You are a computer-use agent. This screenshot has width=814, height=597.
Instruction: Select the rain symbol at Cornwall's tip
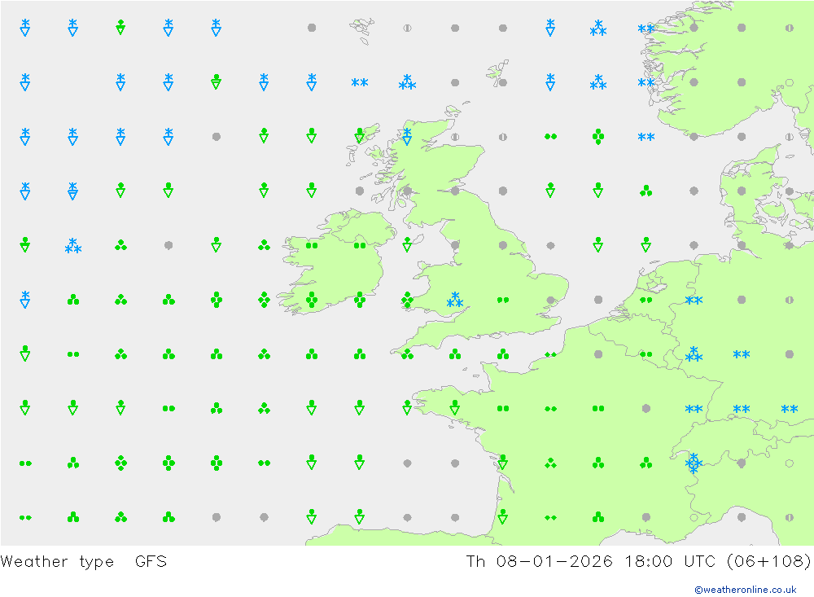407,354
